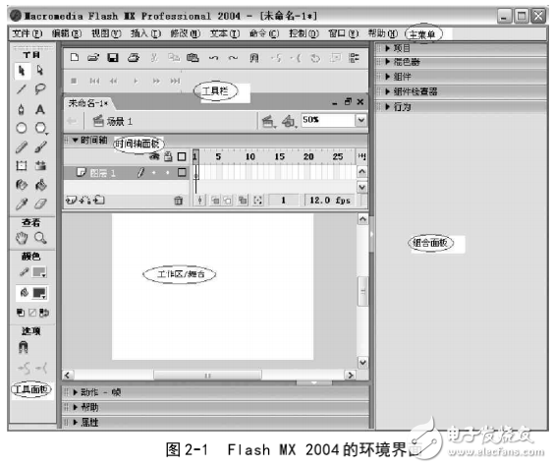Image resolution: width=552 pixels, height=468 pixels.
Task: Select the Line tool
Action: tap(22, 88)
